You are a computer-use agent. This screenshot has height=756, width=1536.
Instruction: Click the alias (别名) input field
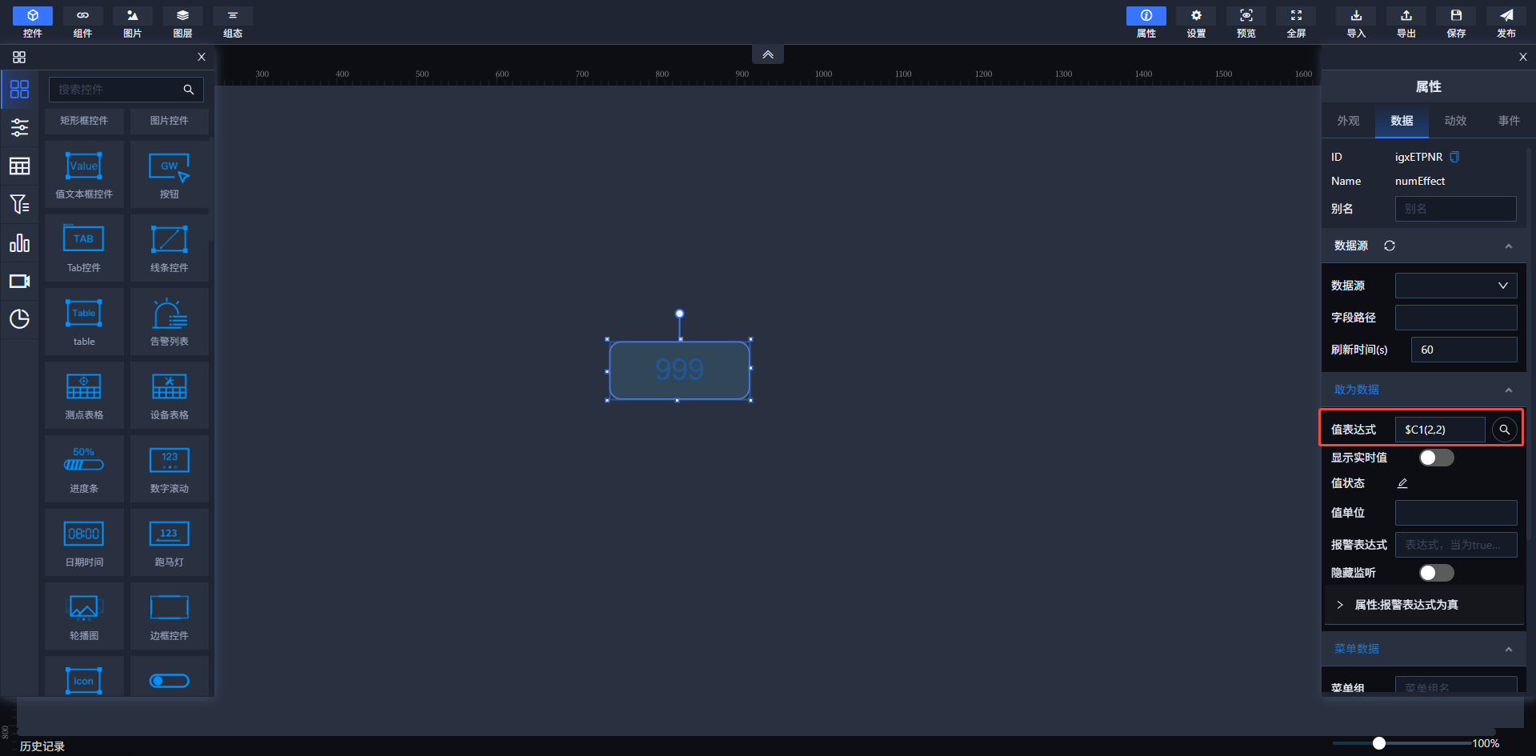1455,209
